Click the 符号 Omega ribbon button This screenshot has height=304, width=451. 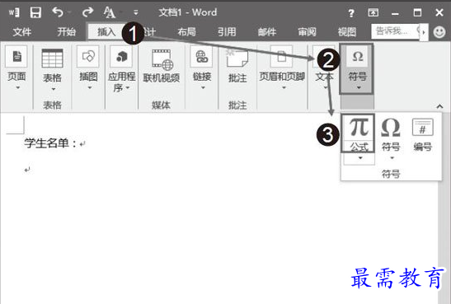(357, 69)
